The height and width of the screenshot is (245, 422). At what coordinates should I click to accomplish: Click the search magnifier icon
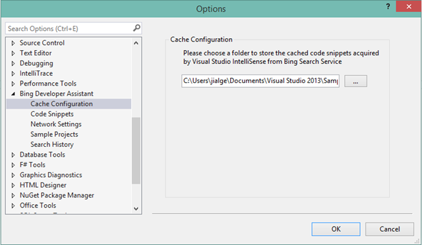point(136,28)
